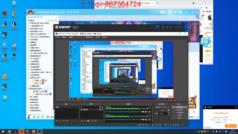Remove the selected source in the 来源 panel

(85, 121)
